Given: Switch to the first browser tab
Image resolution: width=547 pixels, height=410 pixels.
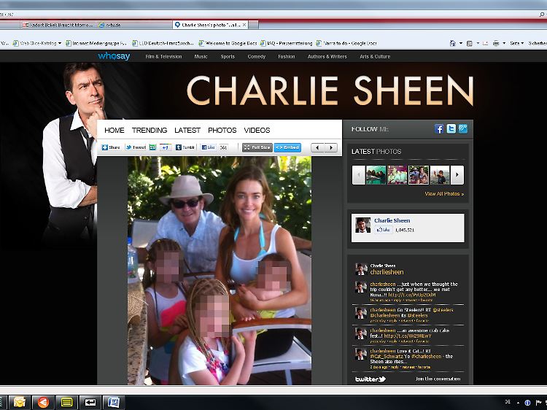Looking at the screenshot, I should pyautogui.click(x=58, y=25).
